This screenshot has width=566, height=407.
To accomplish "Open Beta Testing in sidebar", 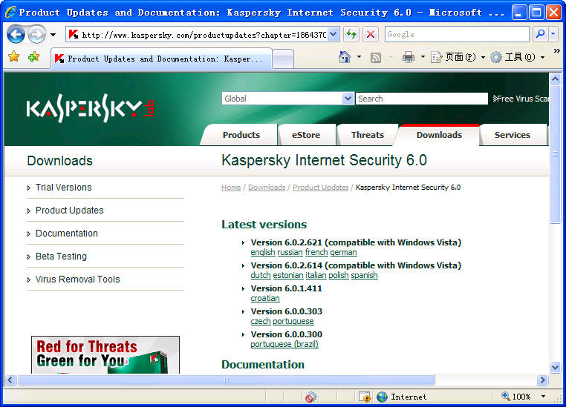I will tap(61, 257).
